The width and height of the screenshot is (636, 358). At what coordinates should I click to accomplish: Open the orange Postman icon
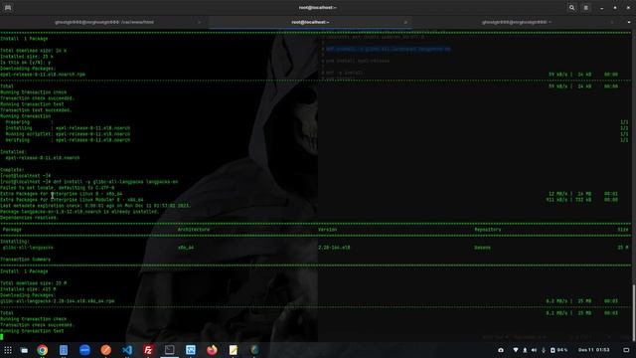click(x=106, y=350)
